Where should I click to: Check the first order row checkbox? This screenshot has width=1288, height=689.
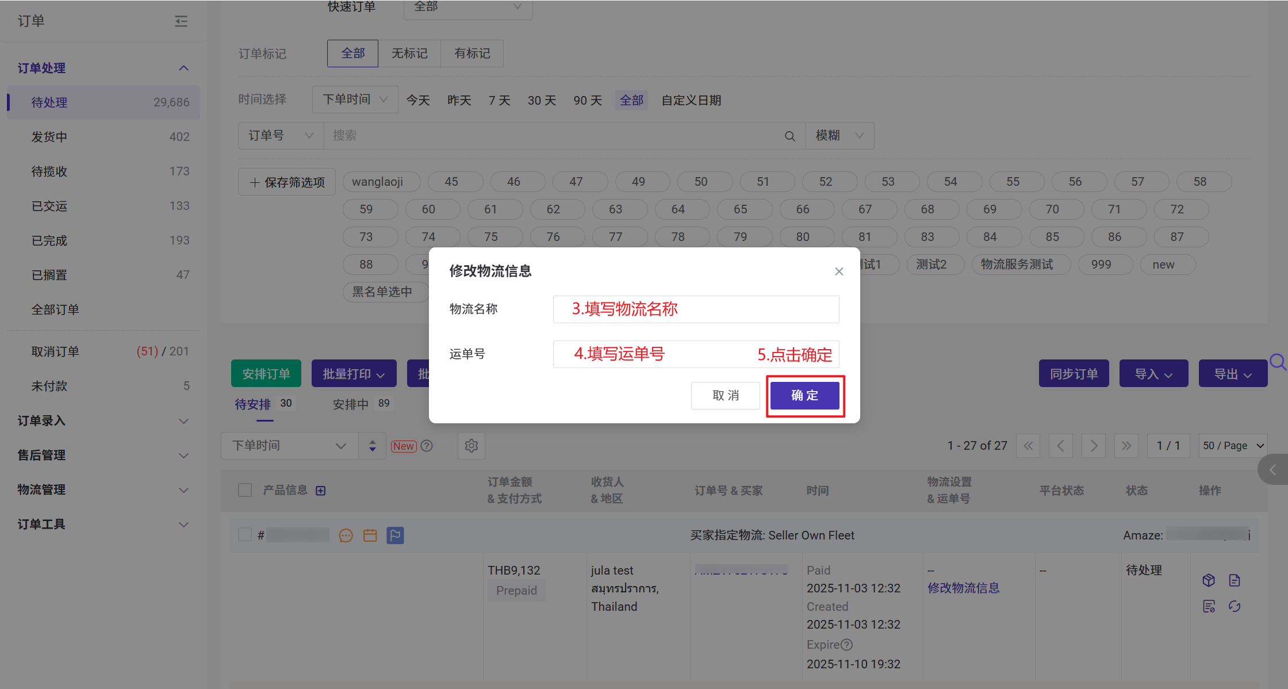coord(245,535)
